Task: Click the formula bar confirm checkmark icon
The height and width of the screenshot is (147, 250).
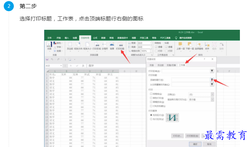Action: [77, 65]
